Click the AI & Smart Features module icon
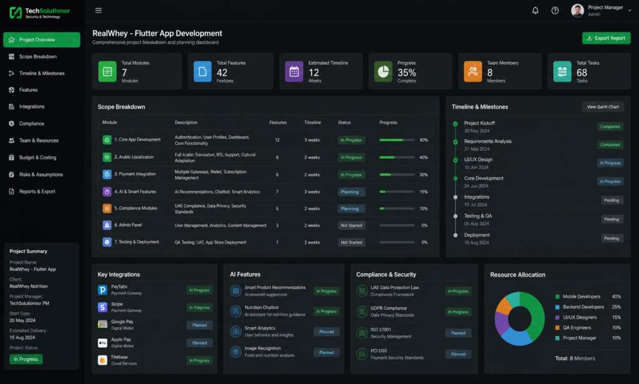The image size is (639, 384). click(107, 192)
